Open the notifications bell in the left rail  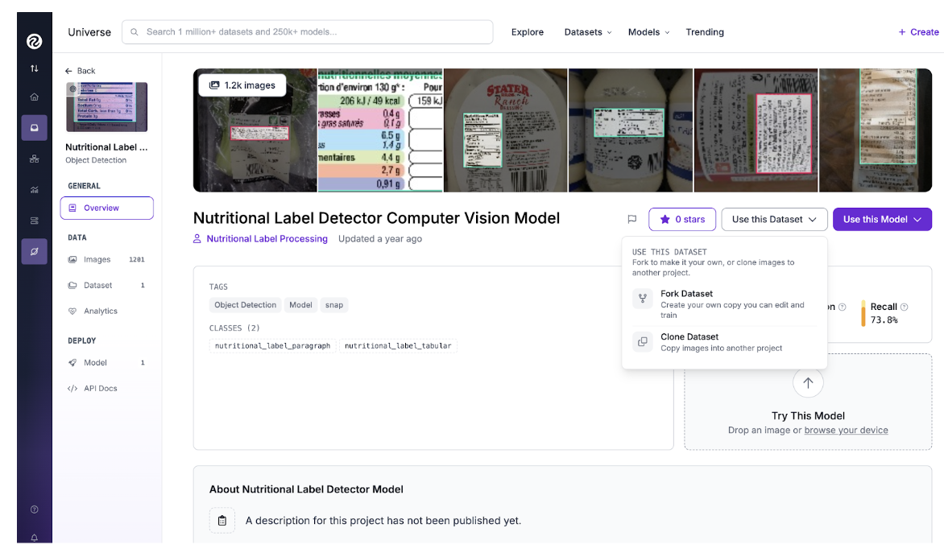(34, 538)
